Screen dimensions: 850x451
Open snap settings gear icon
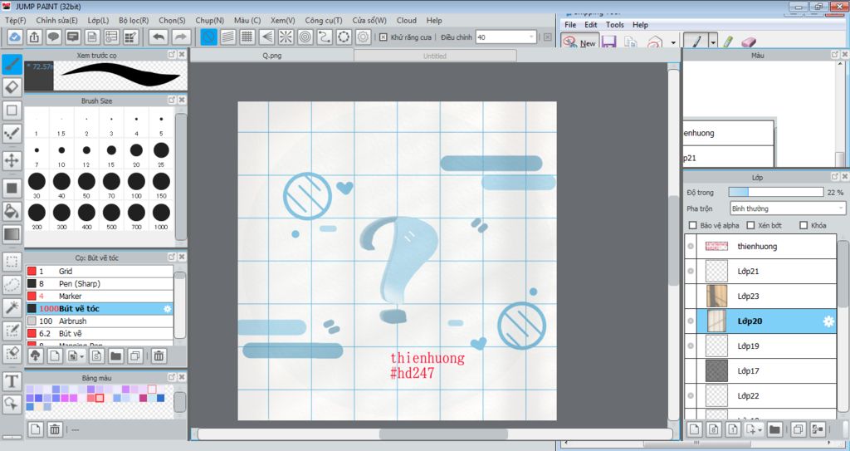coord(364,37)
